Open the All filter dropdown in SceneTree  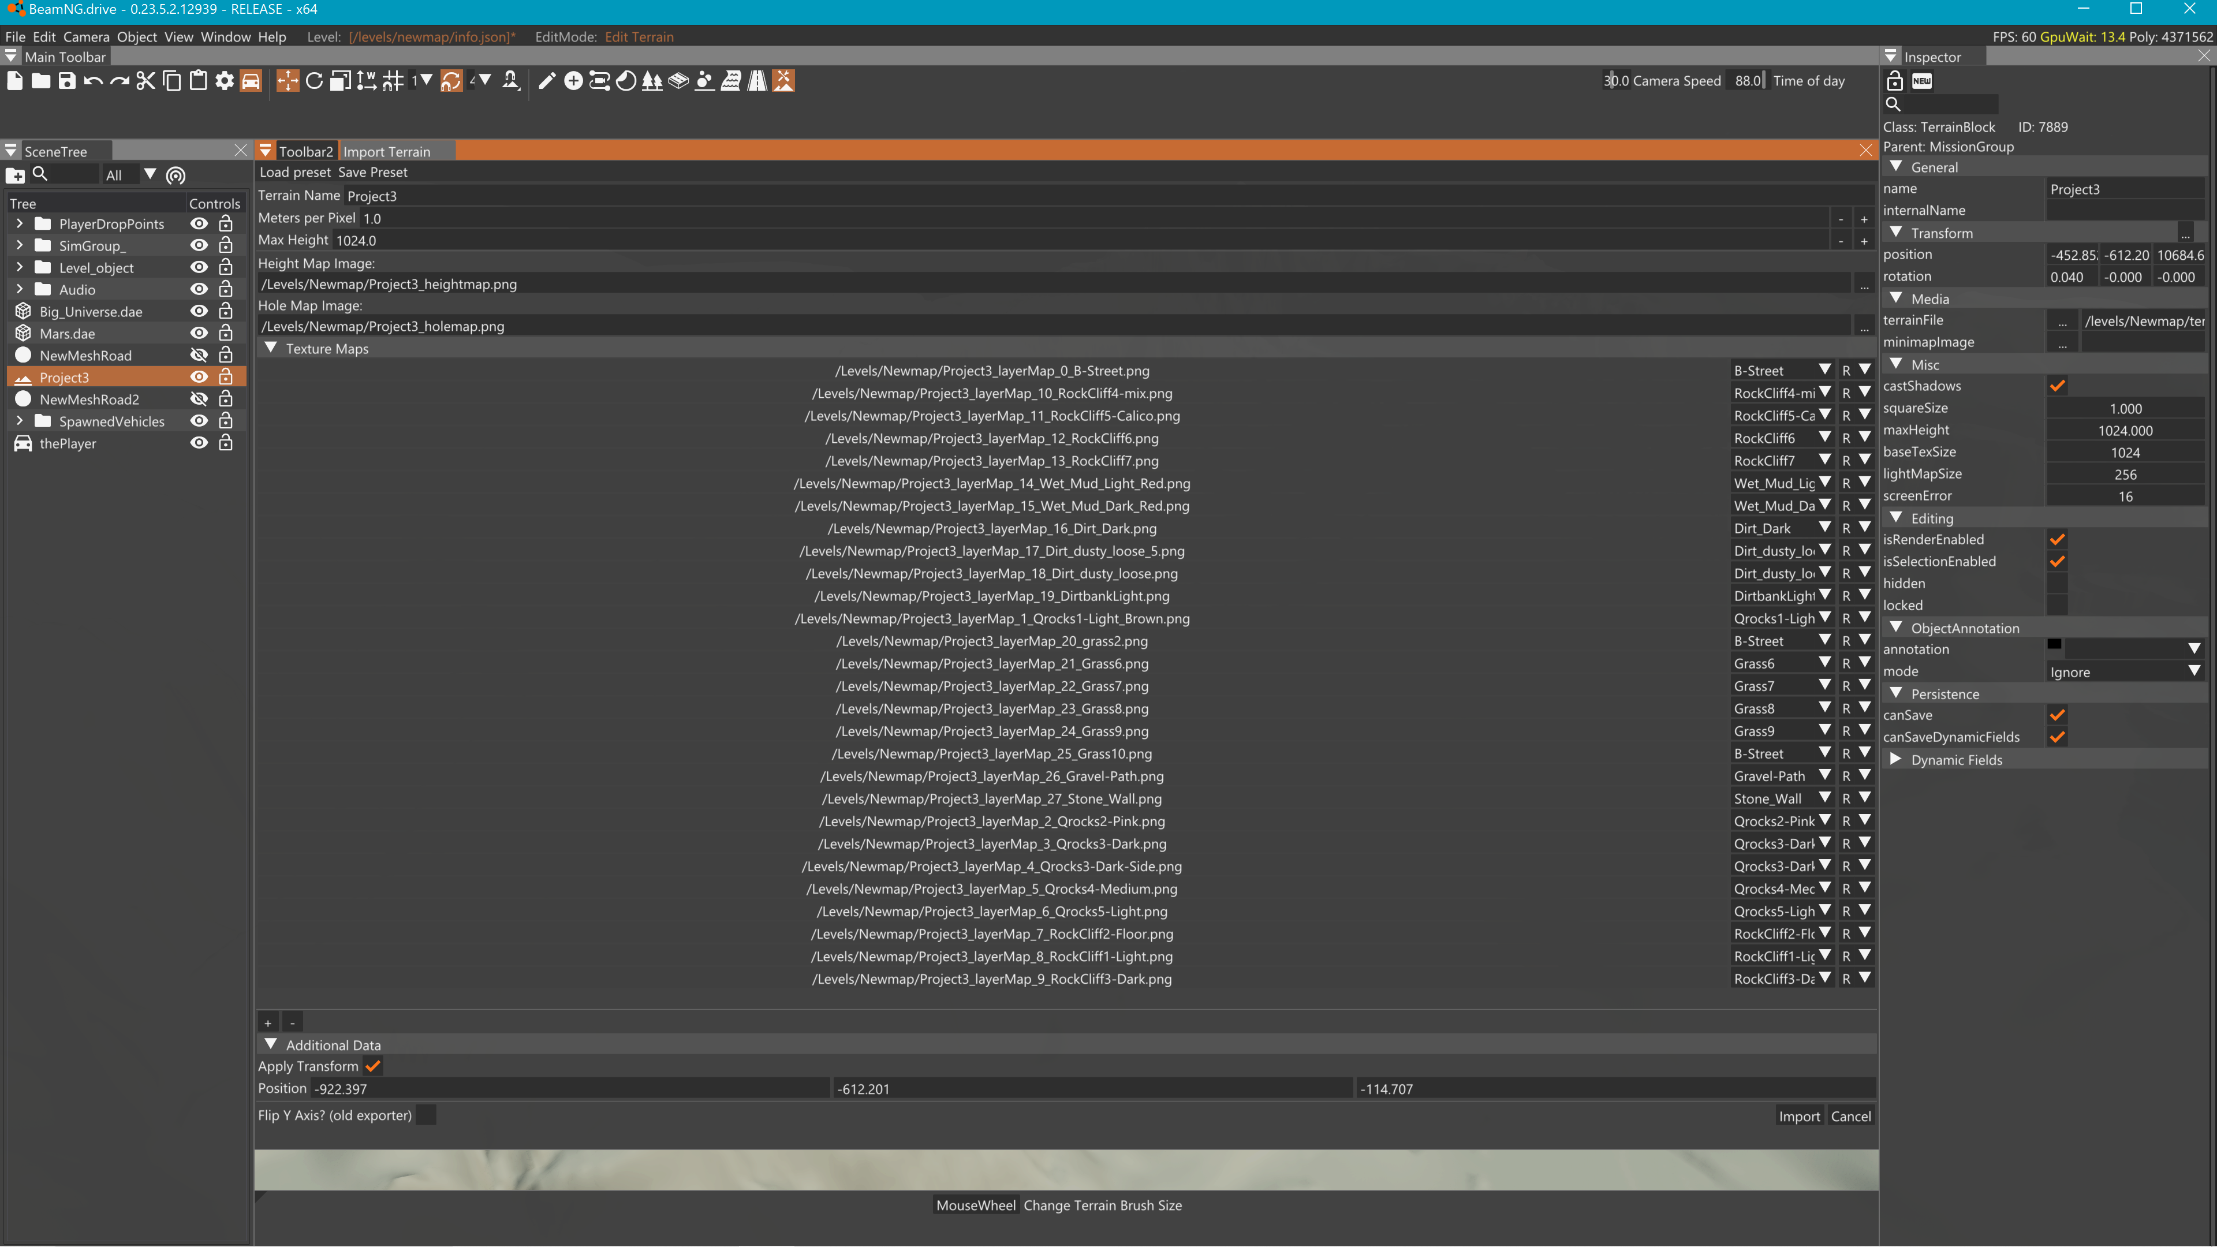150,175
